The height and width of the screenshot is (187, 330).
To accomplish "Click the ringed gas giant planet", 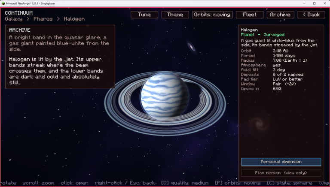I will click(x=165, y=95).
